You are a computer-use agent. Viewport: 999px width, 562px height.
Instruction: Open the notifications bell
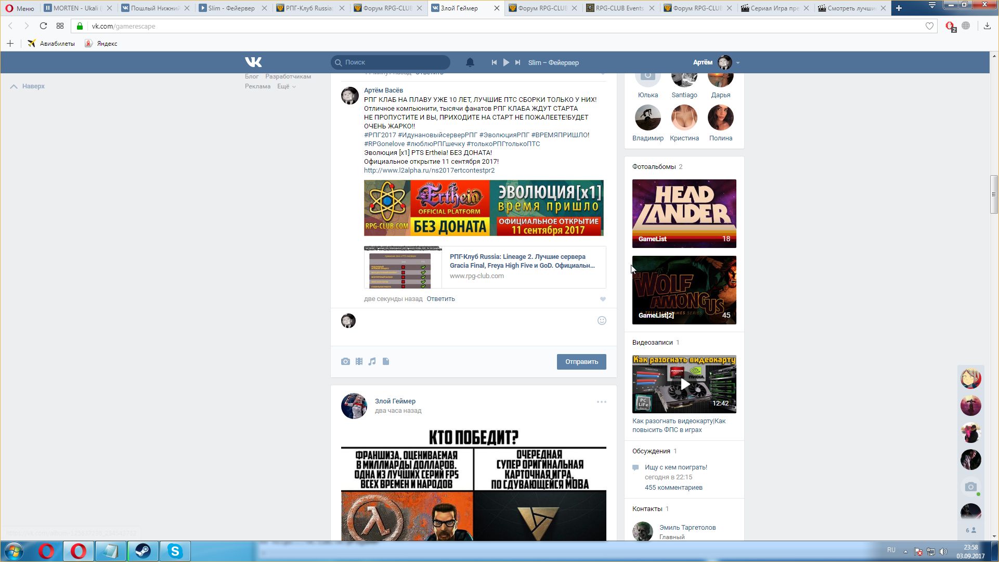pos(470,62)
